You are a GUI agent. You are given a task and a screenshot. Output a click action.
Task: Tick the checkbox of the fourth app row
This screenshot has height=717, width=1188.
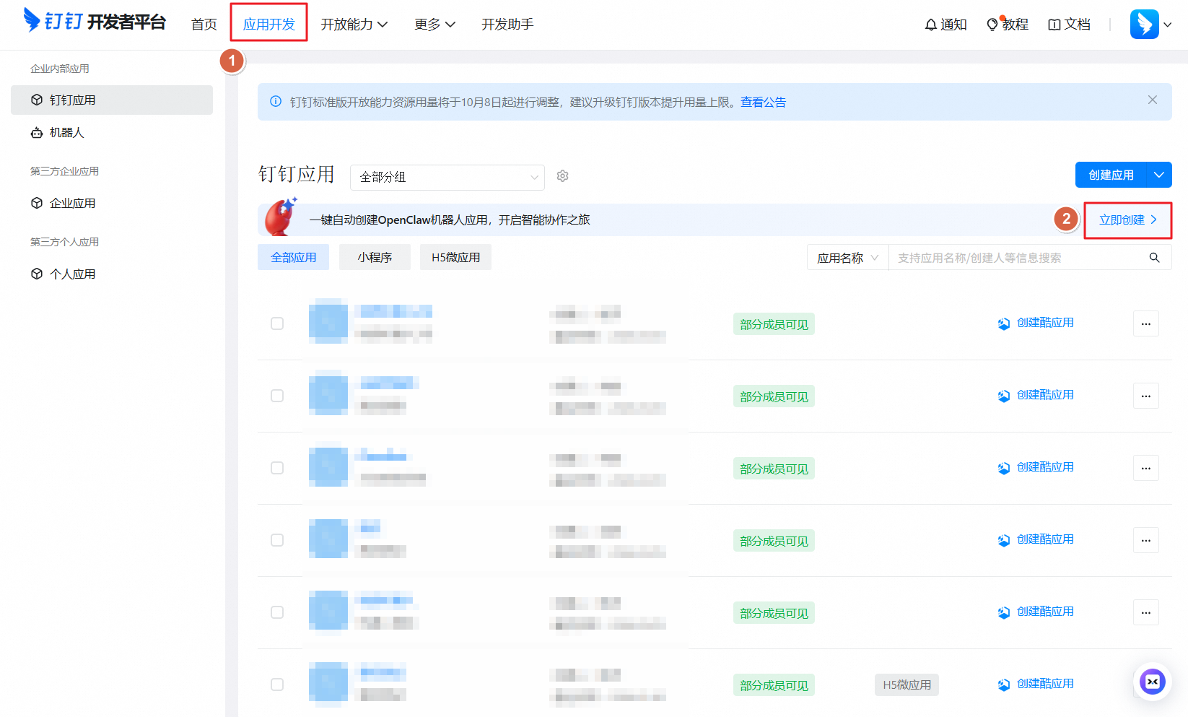point(277,540)
